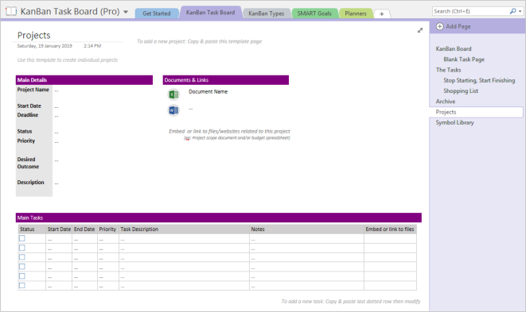This screenshot has width=526, height=312.
Task: Click the 'To add a new task' hint text
Action: pos(351,302)
